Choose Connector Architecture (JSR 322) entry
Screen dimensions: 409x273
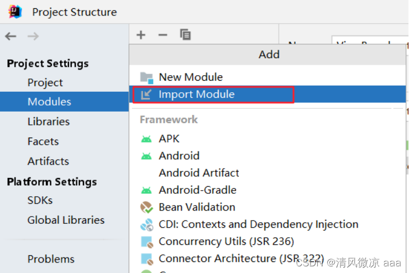point(268,259)
